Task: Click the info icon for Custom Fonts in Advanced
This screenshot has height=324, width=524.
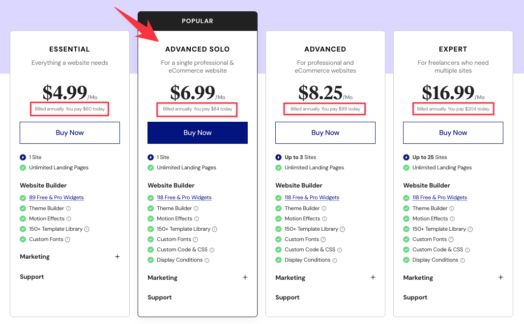Action: [324, 239]
